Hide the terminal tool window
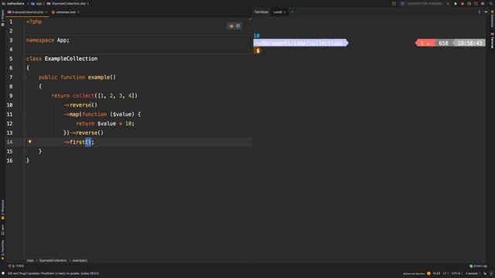Image resolution: width=495 pixels, height=278 pixels. point(486,12)
